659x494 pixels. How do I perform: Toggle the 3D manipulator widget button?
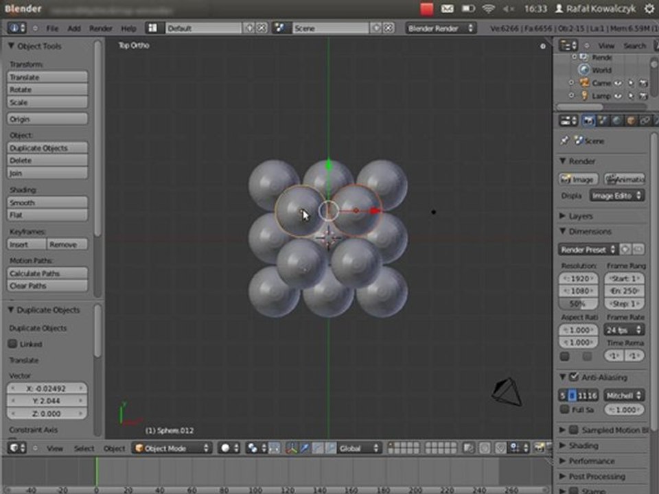pos(291,448)
